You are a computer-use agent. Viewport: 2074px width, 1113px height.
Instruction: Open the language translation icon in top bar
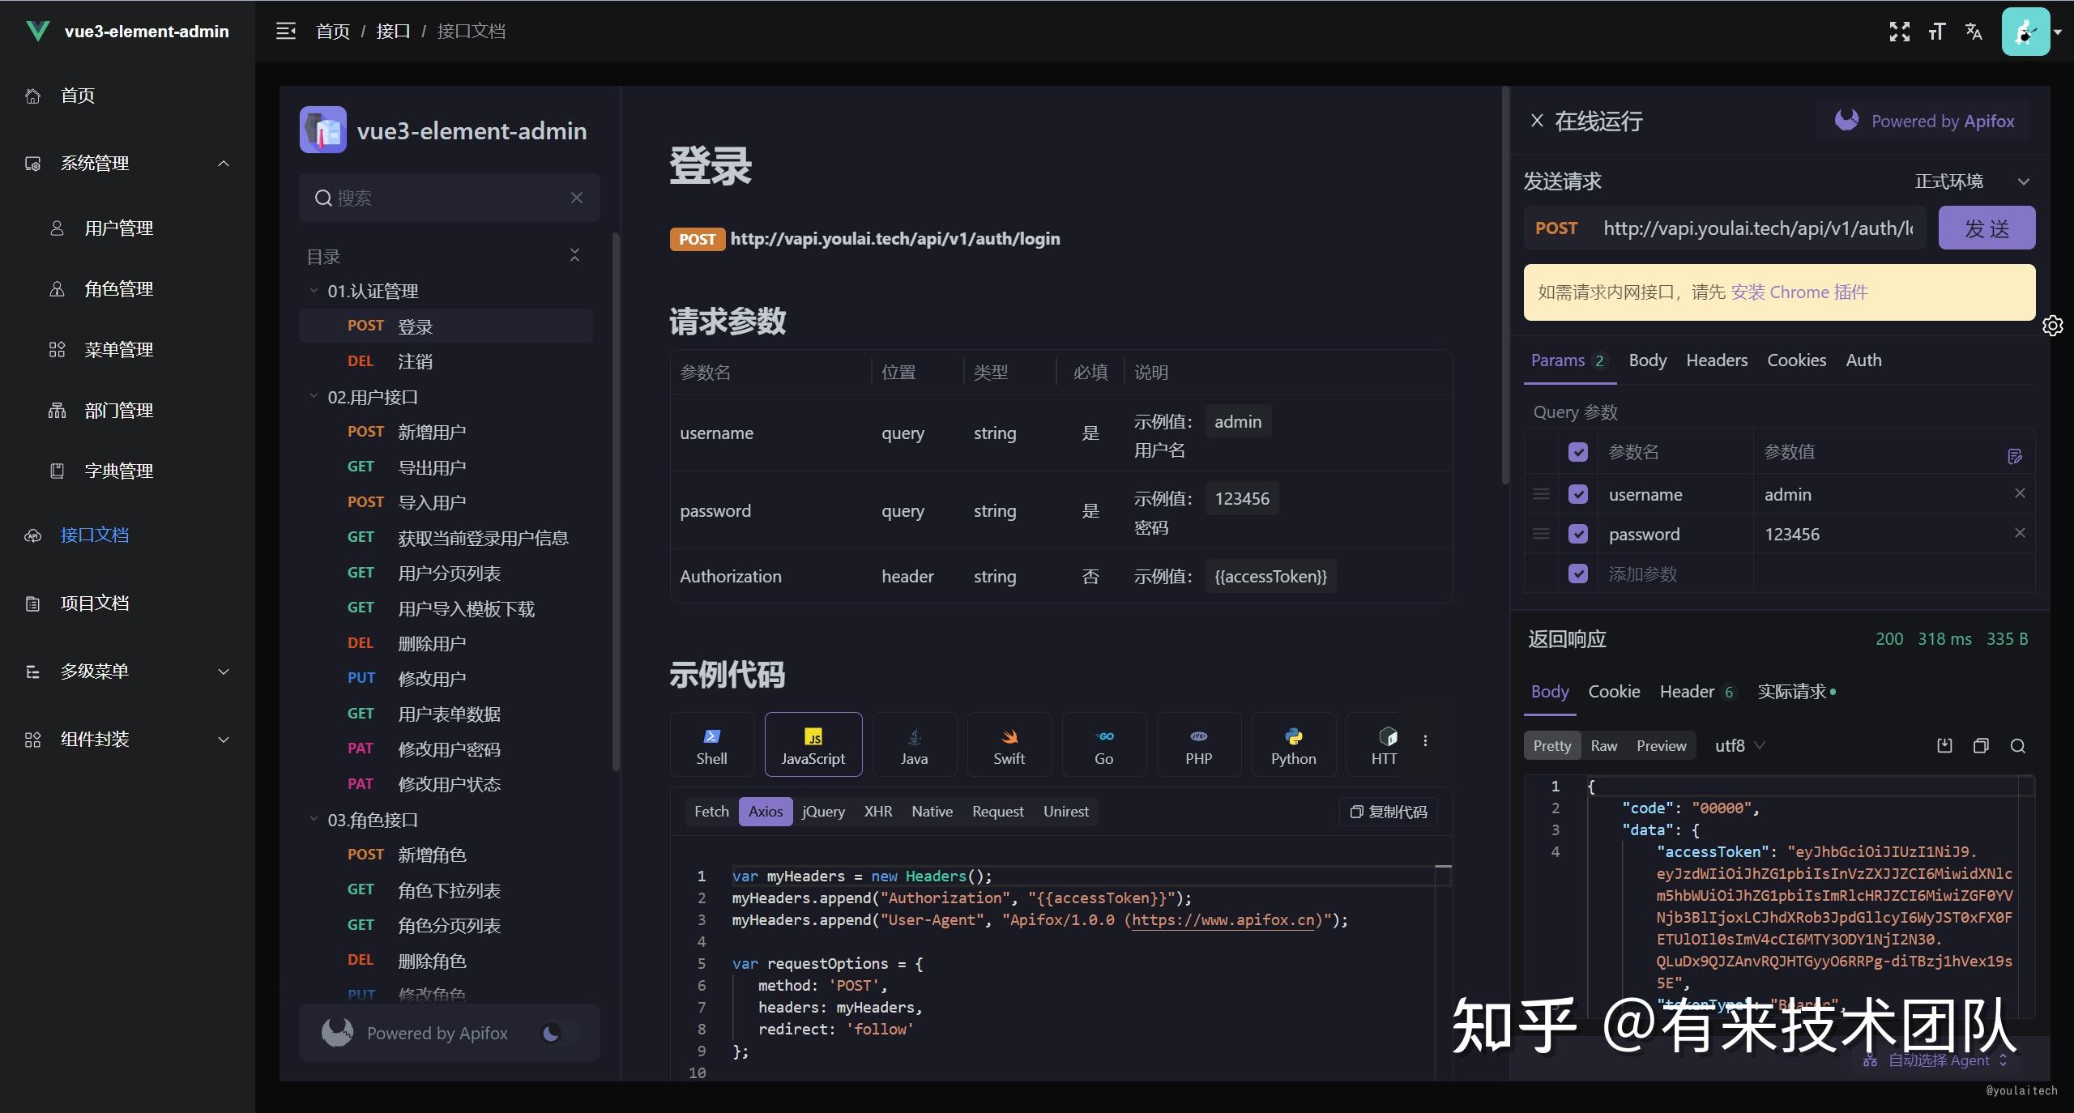click(x=1974, y=31)
